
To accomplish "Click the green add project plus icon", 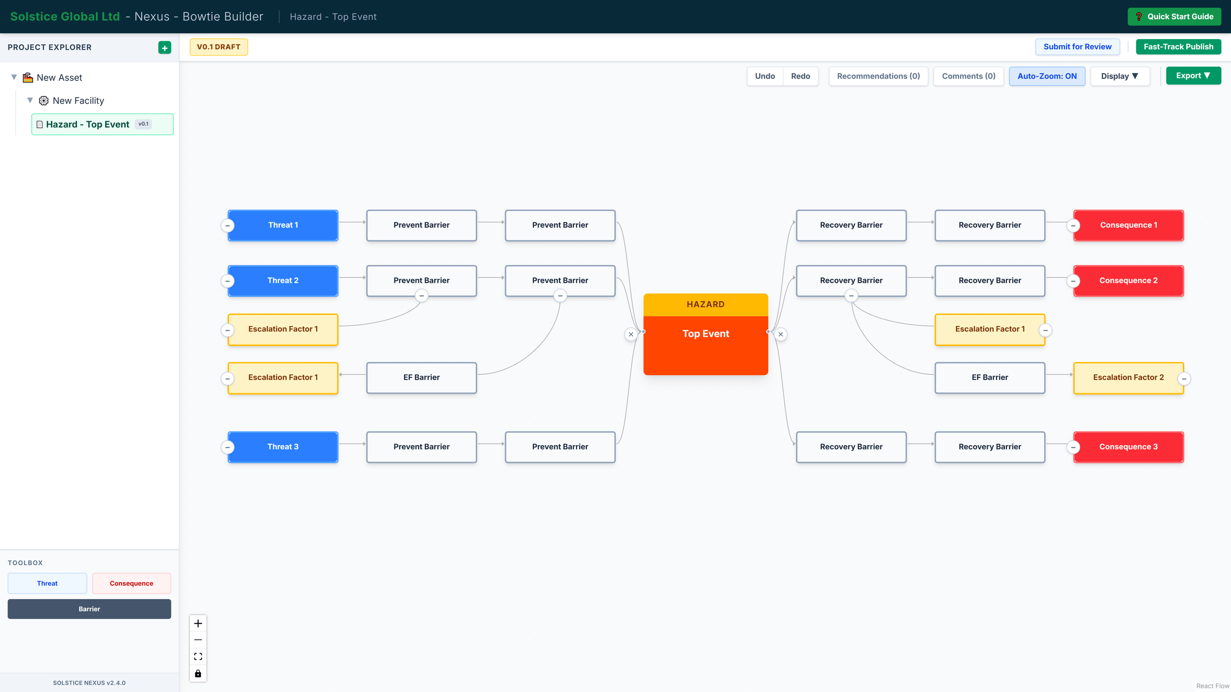I will click(x=164, y=48).
